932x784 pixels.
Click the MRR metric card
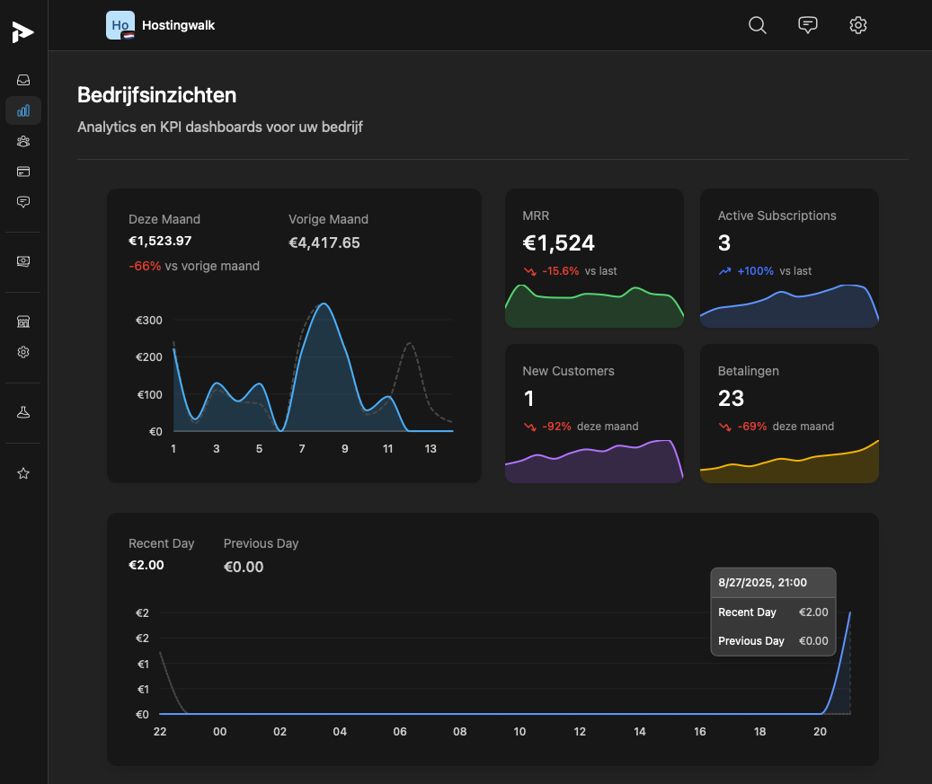[594, 258]
